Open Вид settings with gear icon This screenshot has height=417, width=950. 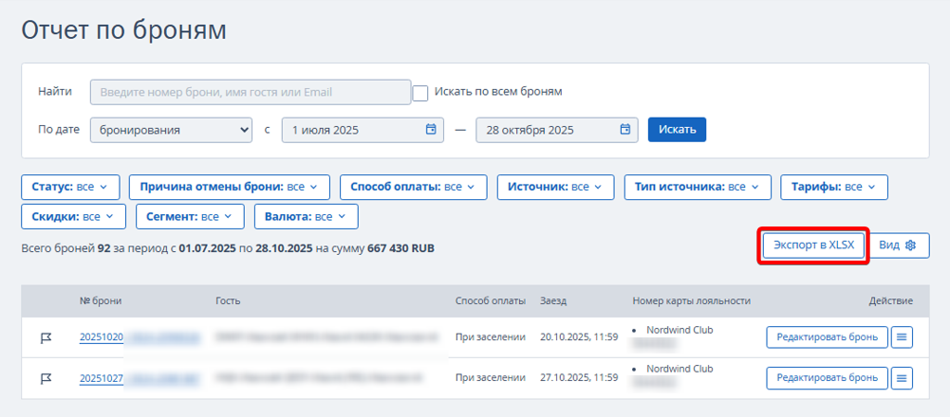click(898, 245)
